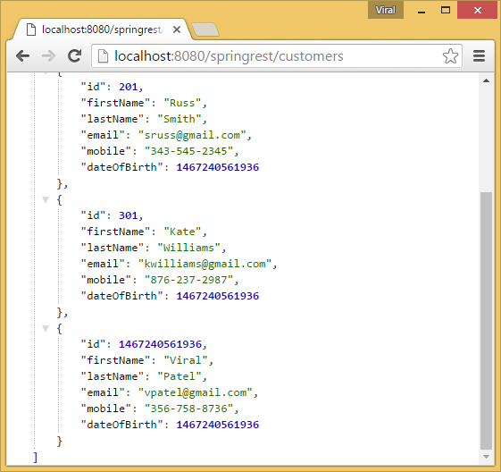This screenshot has width=501, height=472.
Task: Click the scrollbar down arrow
Action: tap(487, 457)
